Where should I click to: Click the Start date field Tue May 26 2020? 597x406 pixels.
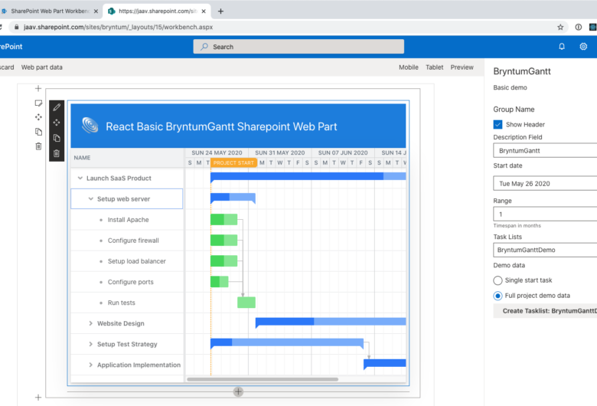[x=545, y=183]
